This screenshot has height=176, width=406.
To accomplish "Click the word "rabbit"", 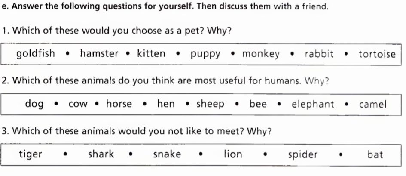I will point(319,54).
